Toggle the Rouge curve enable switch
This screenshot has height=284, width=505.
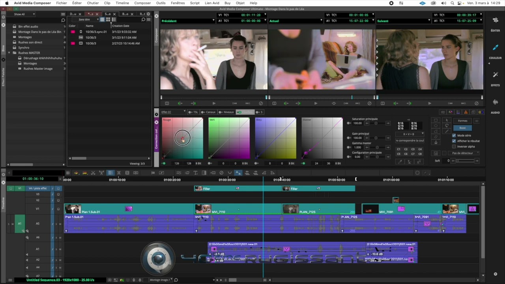[164, 163]
